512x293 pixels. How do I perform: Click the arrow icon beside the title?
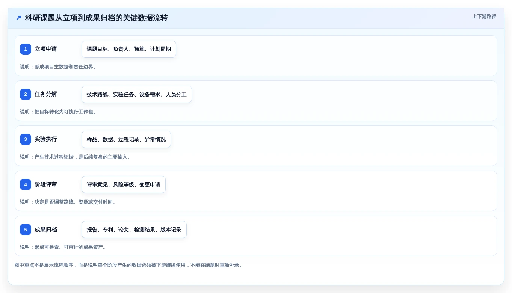[x=18, y=18]
